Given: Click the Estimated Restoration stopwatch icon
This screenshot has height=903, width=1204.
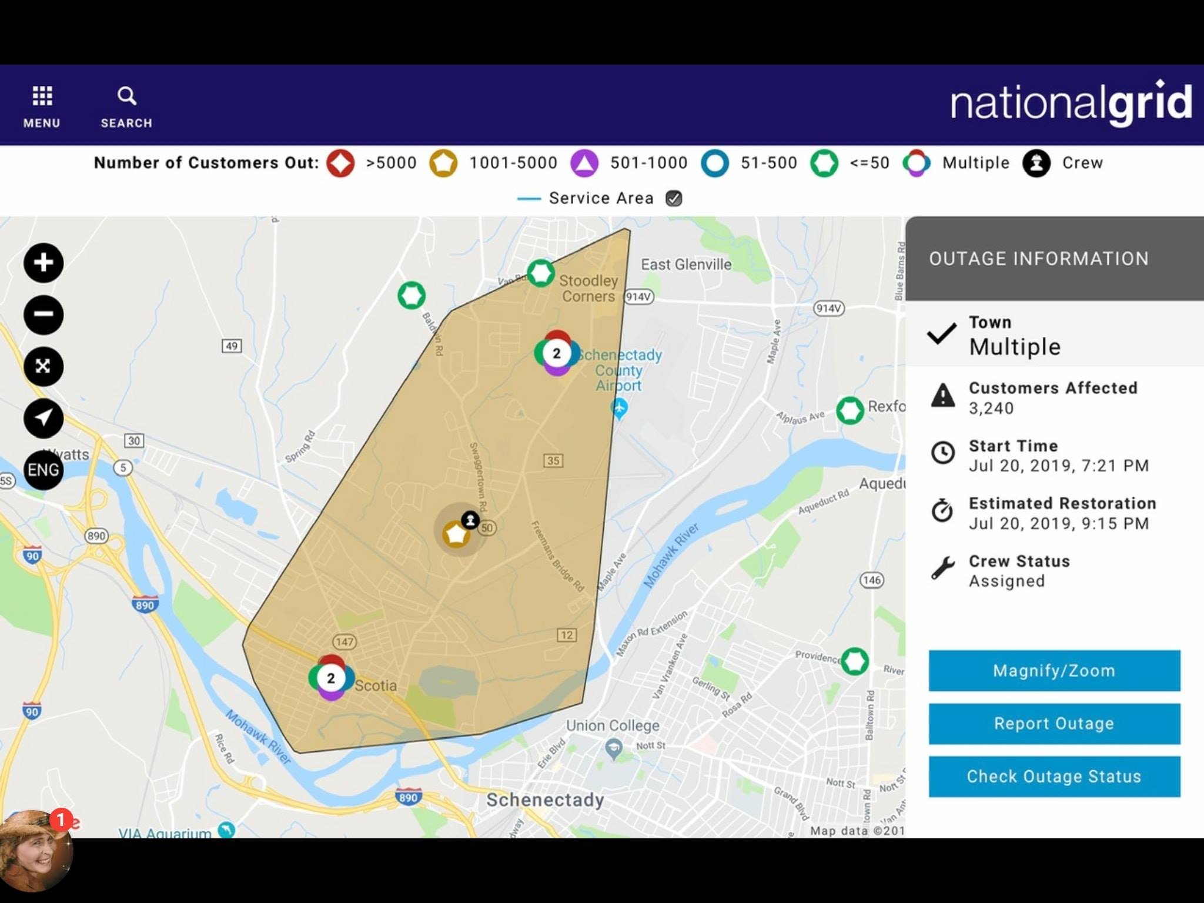Looking at the screenshot, I should coord(943,510).
